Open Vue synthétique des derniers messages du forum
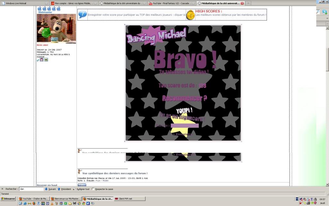This screenshot has height=206, width=329. pyautogui.click(x=115, y=173)
